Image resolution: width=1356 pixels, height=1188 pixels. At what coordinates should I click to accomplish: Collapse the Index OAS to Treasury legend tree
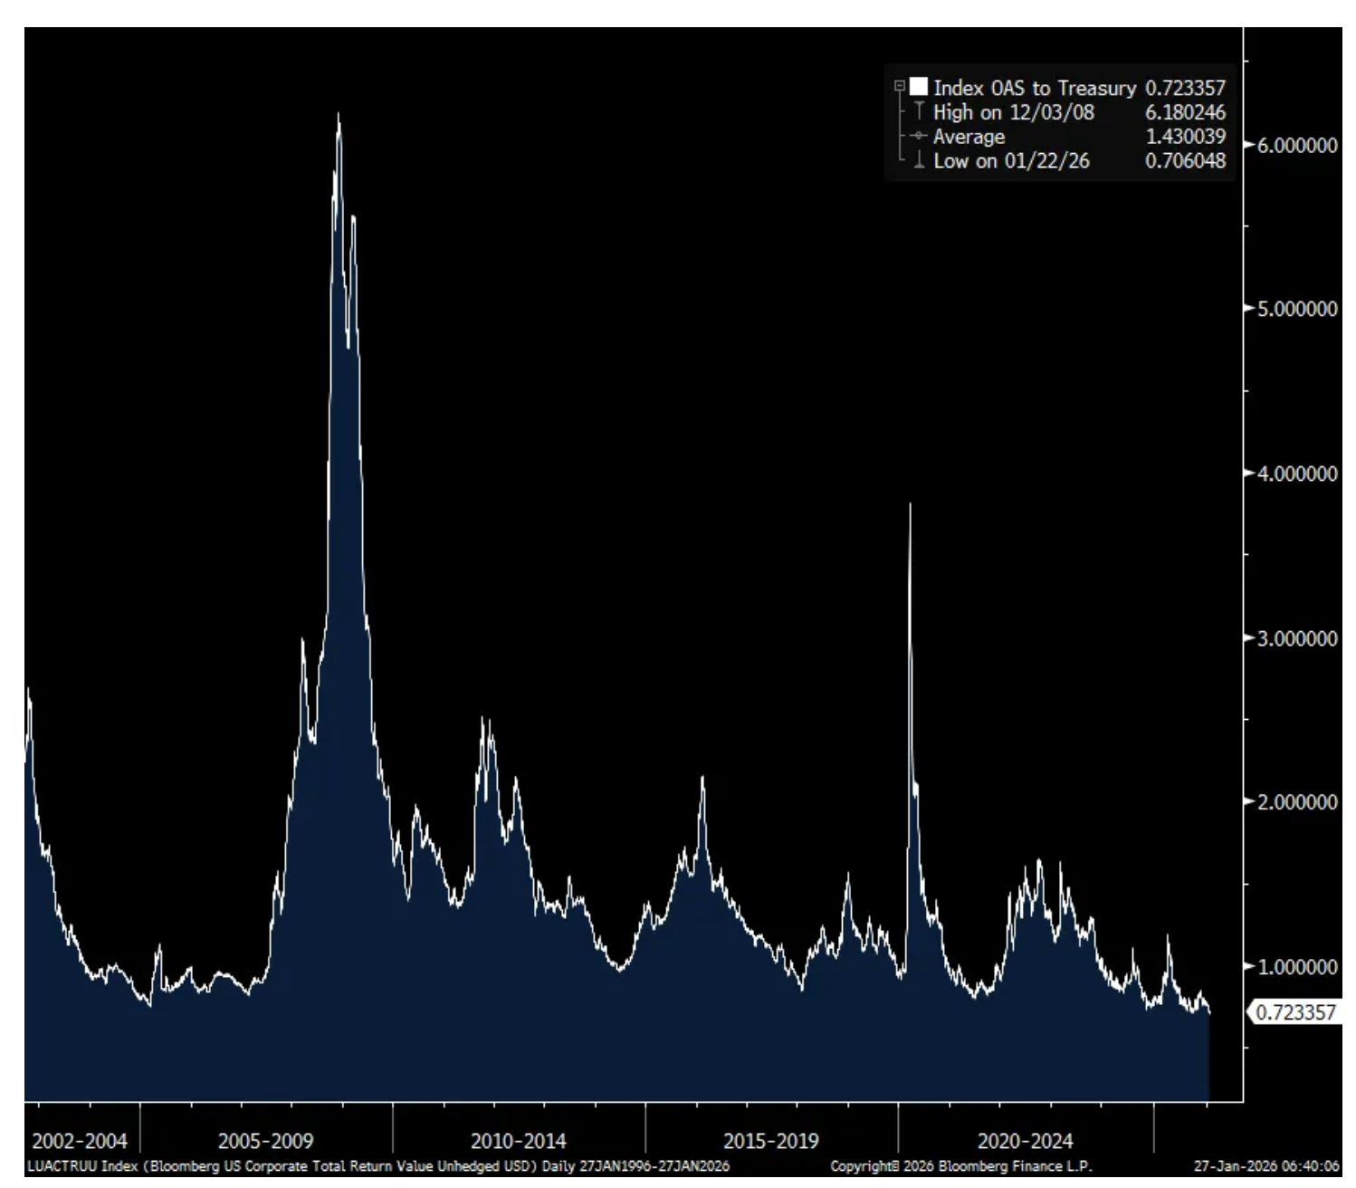coord(899,87)
